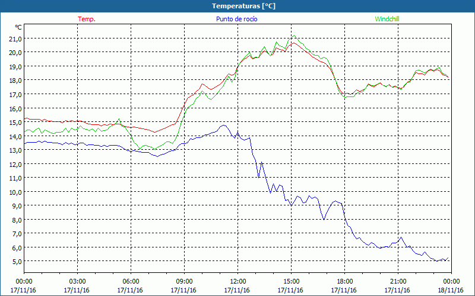Select the red 'Temp.' legend label
The image size is (475, 296).
click(x=87, y=19)
